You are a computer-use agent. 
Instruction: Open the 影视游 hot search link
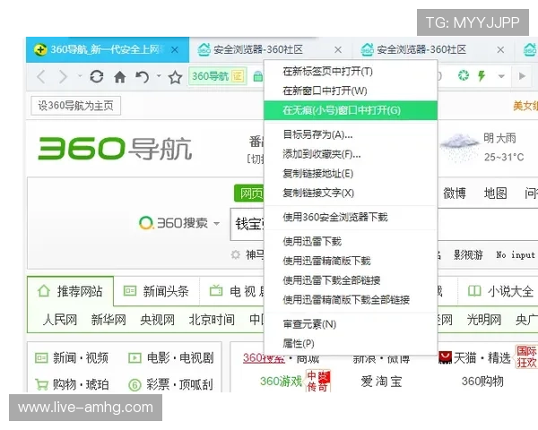tap(468, 255)
